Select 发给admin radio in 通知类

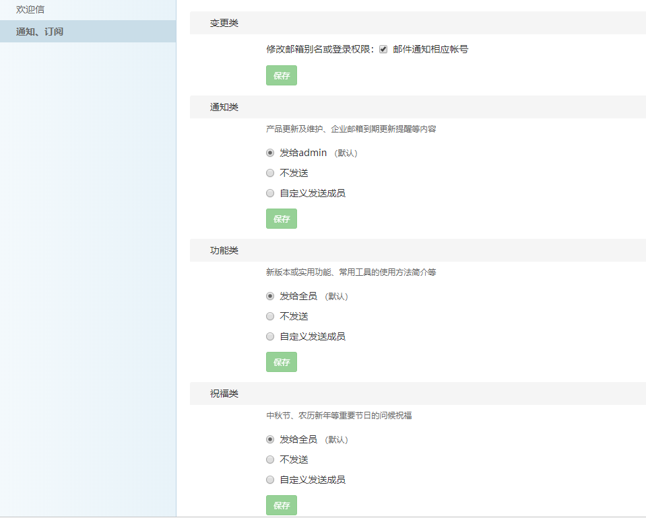click(270, 153)
